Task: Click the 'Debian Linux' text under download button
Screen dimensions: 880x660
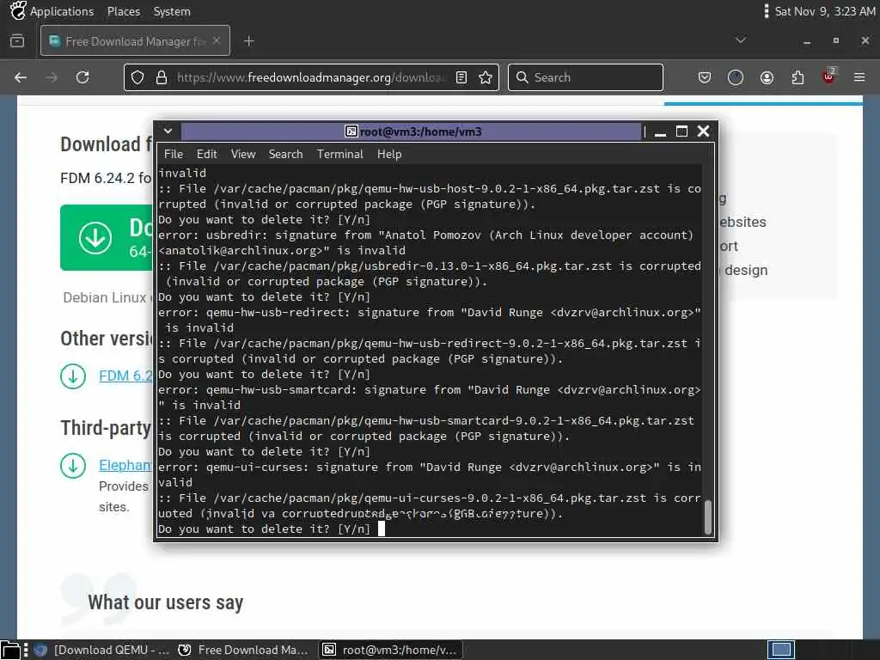Action: pyautogui.click(x=104, y=297)
